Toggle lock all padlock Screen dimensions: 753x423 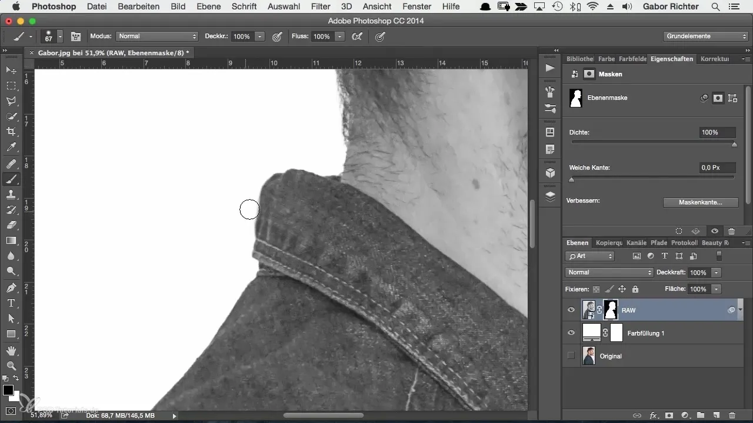click(635, 289)
